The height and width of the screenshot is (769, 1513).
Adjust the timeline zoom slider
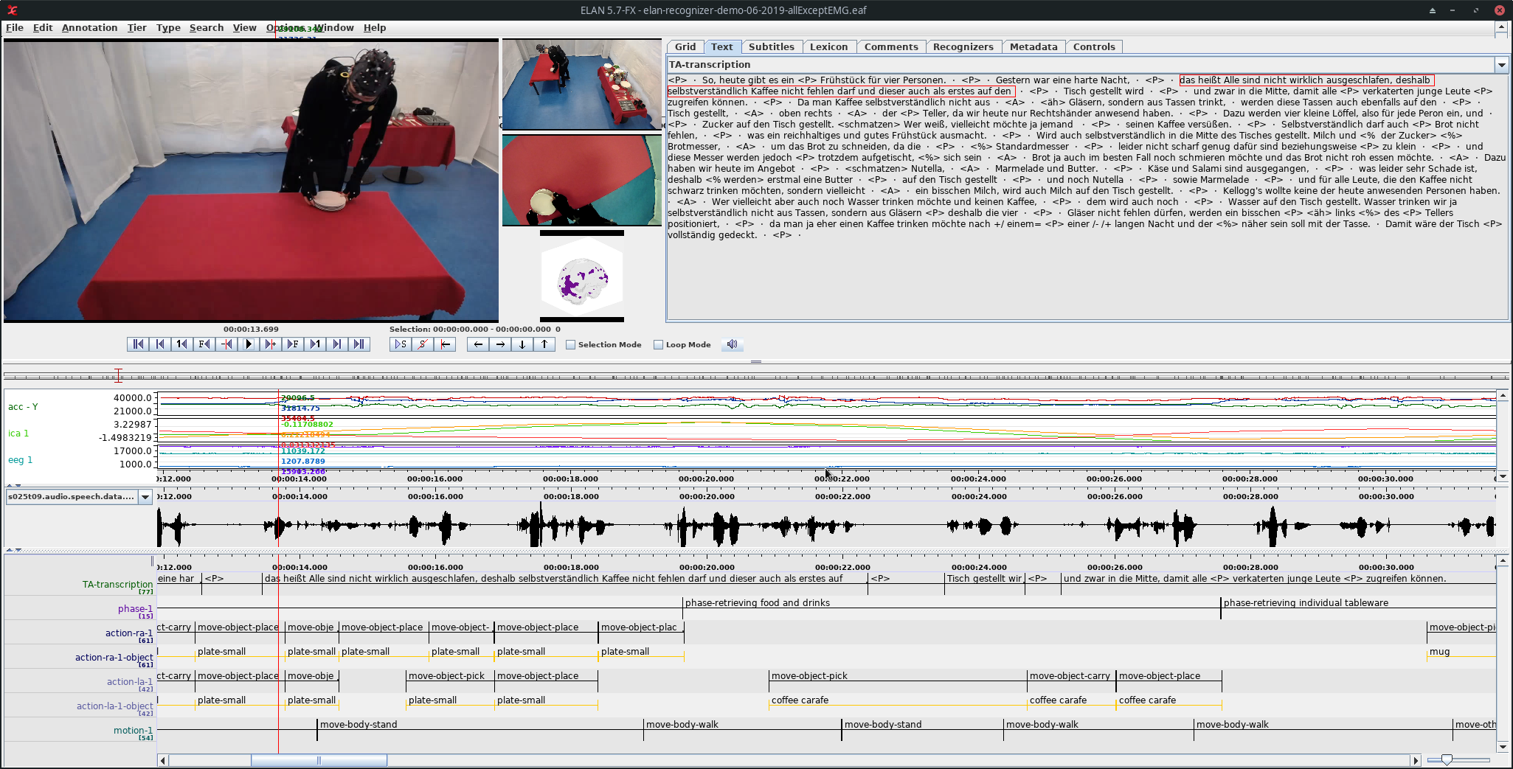1447,760
